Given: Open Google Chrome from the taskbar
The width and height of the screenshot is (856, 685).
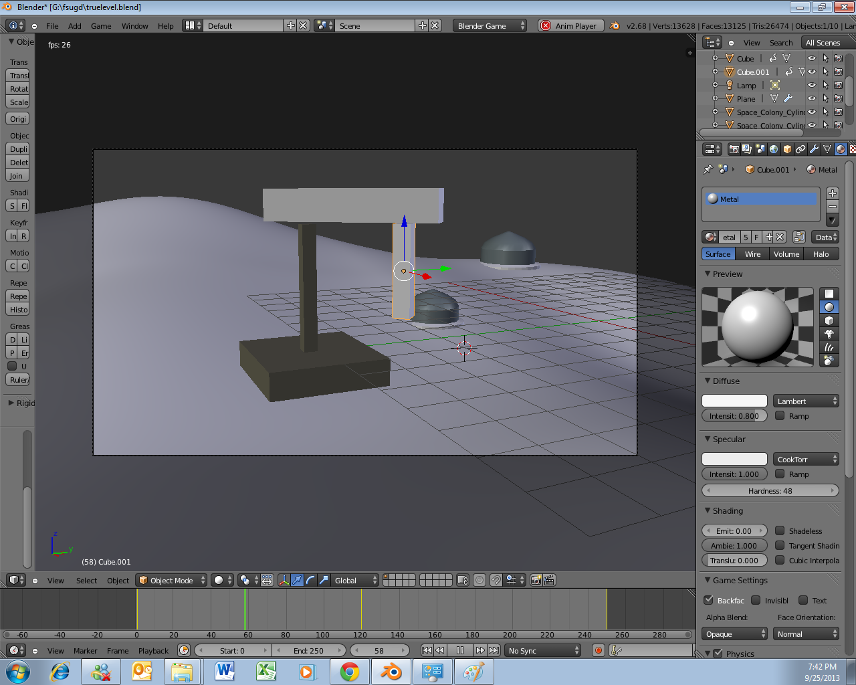Looking at the screenshot, I should pyautogui.click(x=349, y=672).
